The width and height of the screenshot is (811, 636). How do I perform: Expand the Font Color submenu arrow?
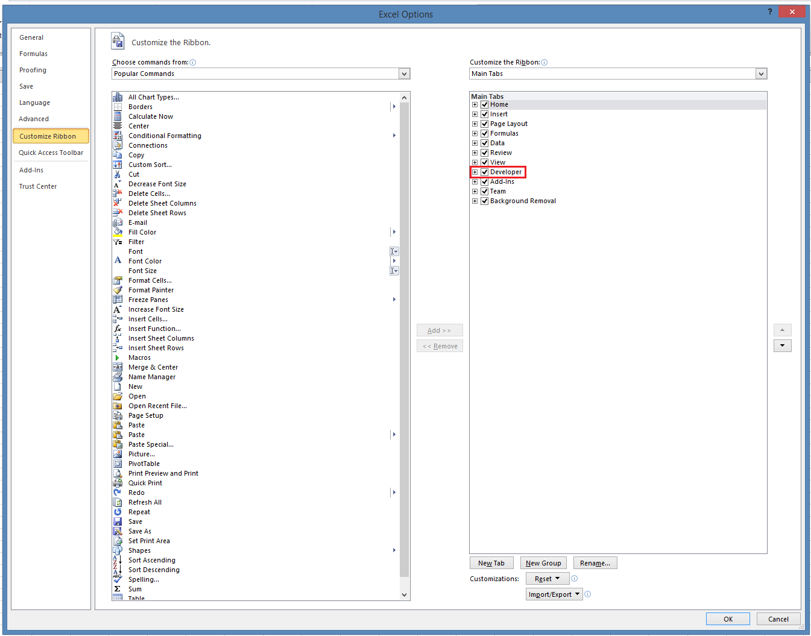click(394, 261)
